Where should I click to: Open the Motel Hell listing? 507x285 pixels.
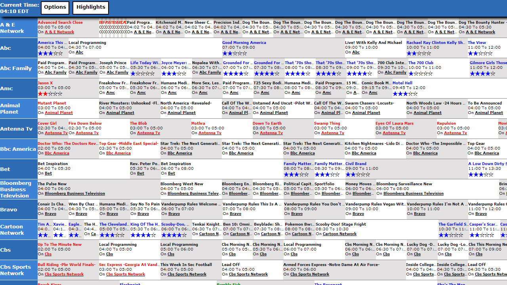click(402, 83)
